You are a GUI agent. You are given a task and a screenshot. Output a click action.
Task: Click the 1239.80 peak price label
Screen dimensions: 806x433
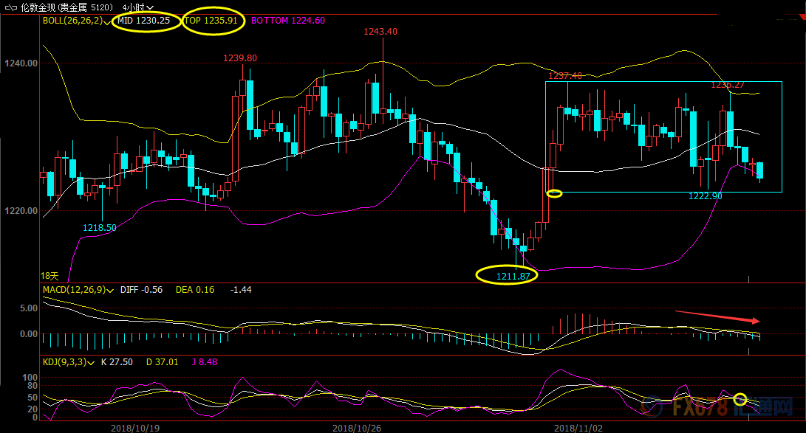tap(240, 58)
